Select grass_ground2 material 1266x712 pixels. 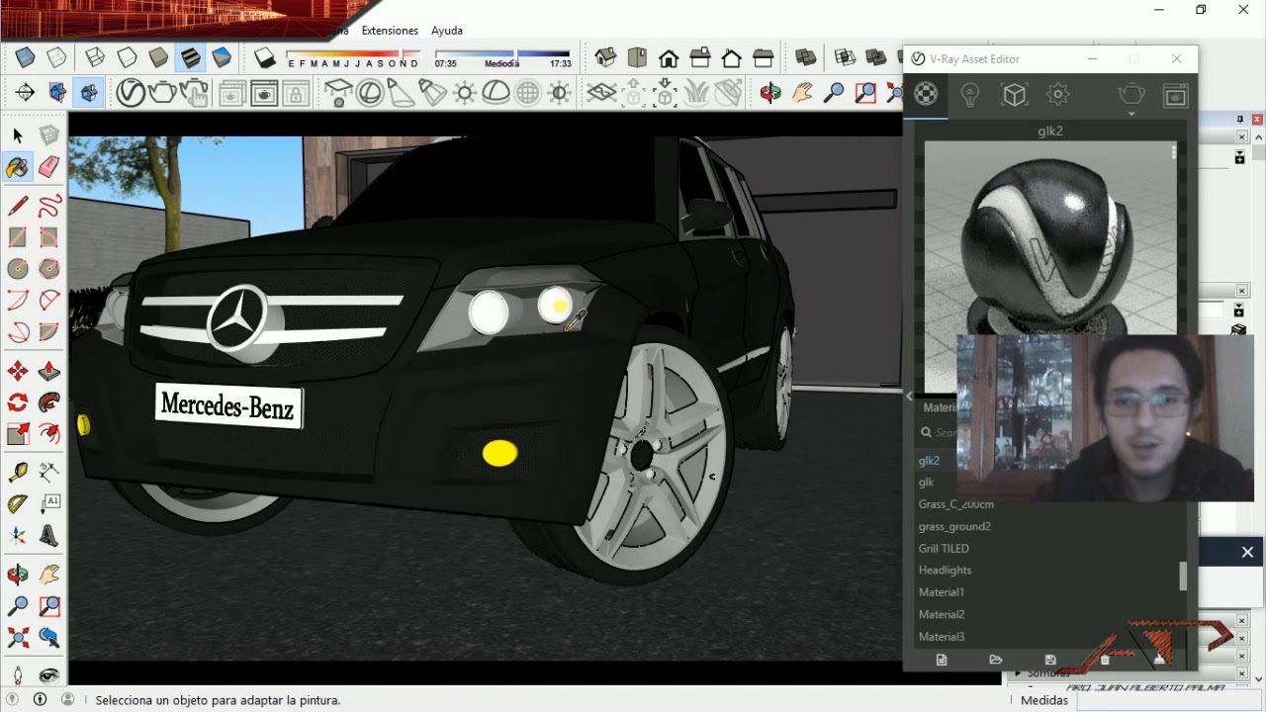(954, 526)
